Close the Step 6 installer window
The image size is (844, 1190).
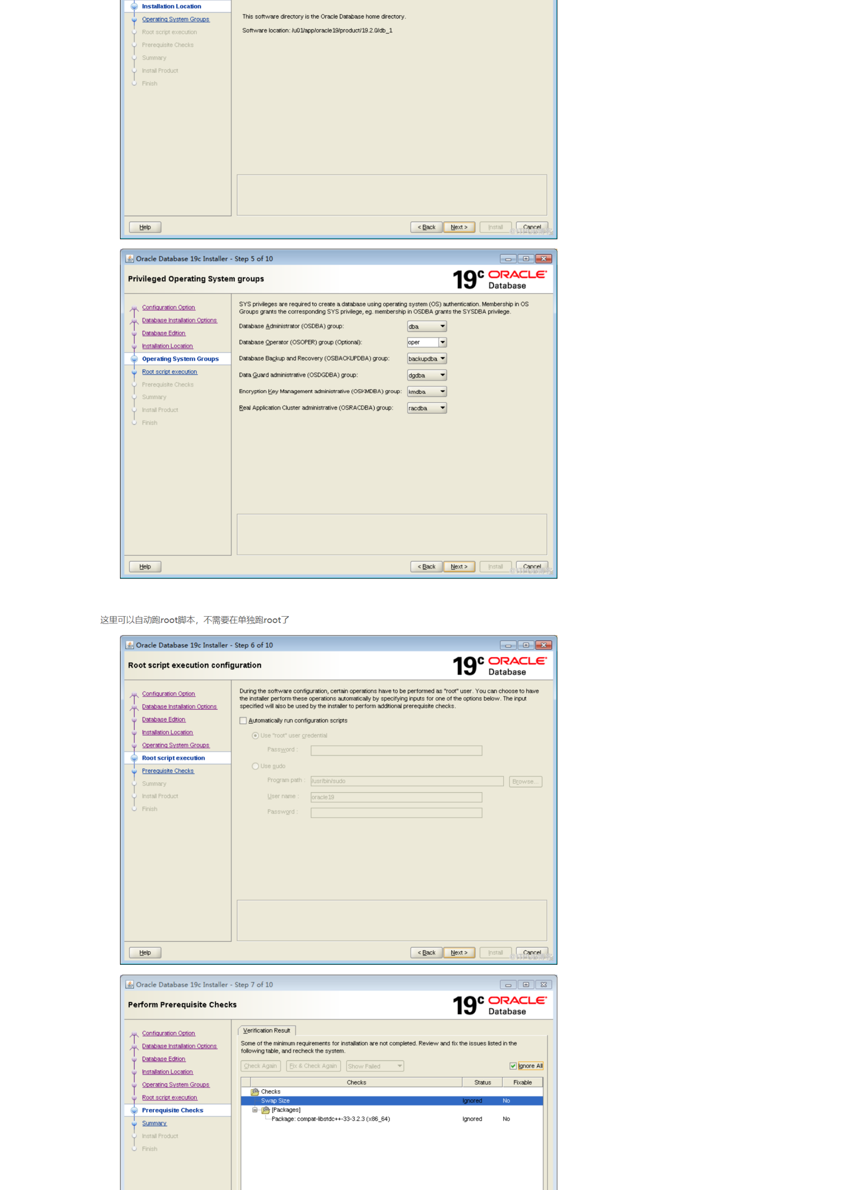coord(544,645)
